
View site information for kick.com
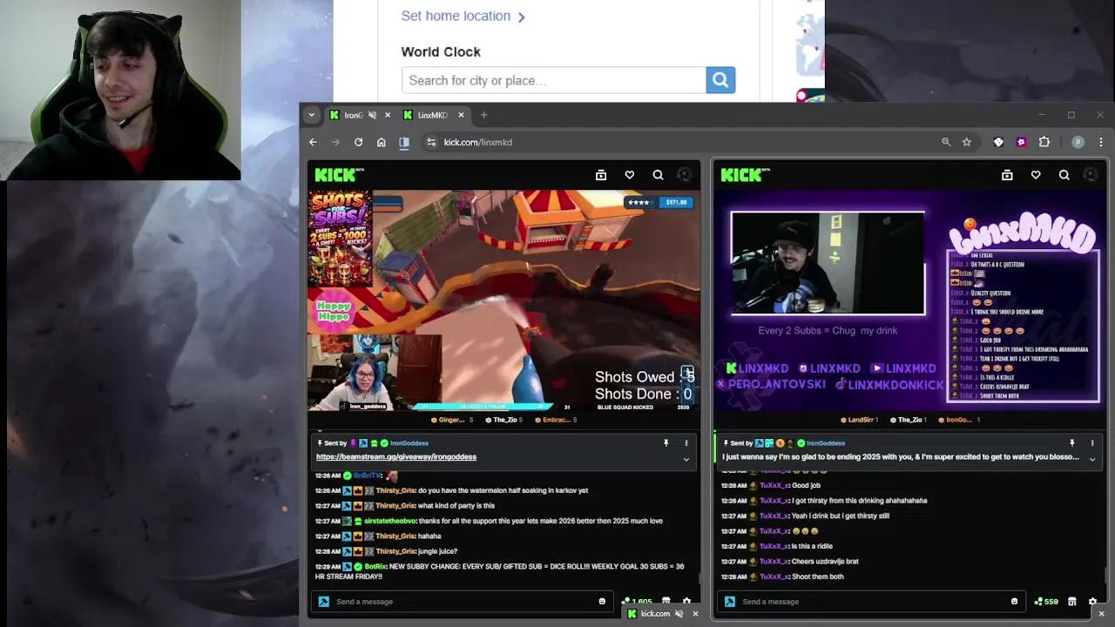[x=430, y=142]
